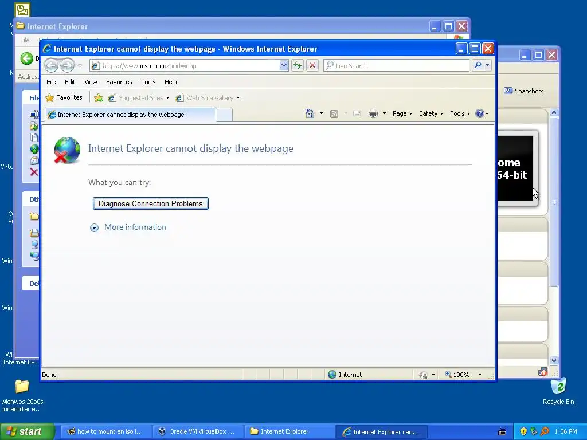
Task: Expand the Print dropdown arrow
Action: [384, 113]
